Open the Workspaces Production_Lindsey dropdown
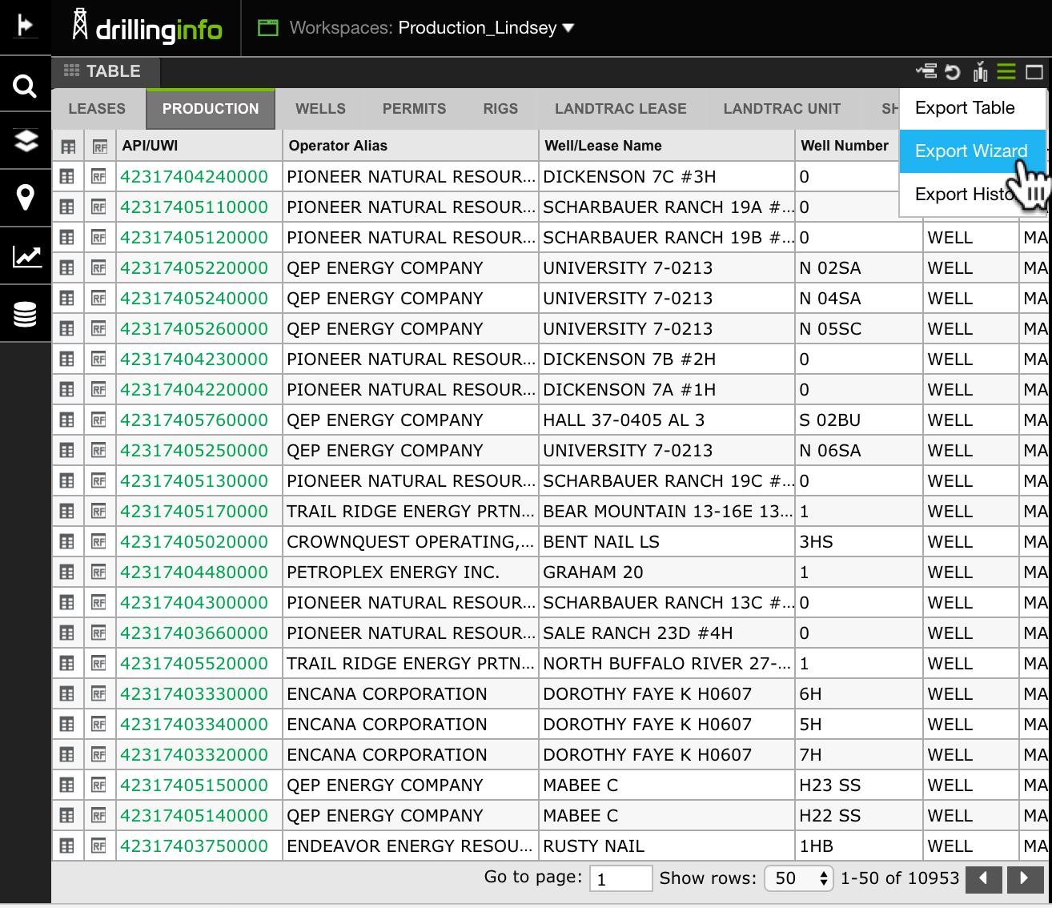1052x908 pixels. tap(432, 28)
